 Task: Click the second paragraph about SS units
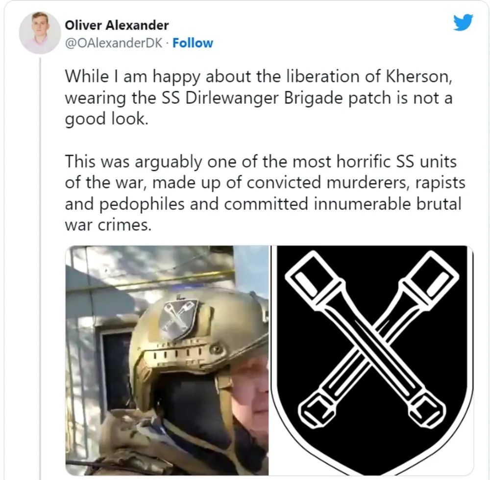(265, 193)
